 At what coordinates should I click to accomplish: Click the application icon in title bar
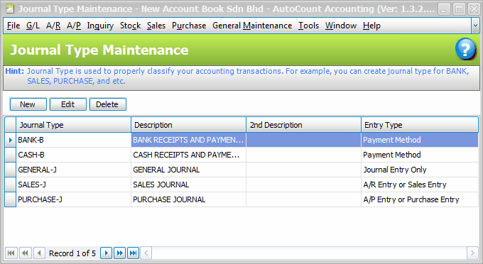[x=10, y=9]
